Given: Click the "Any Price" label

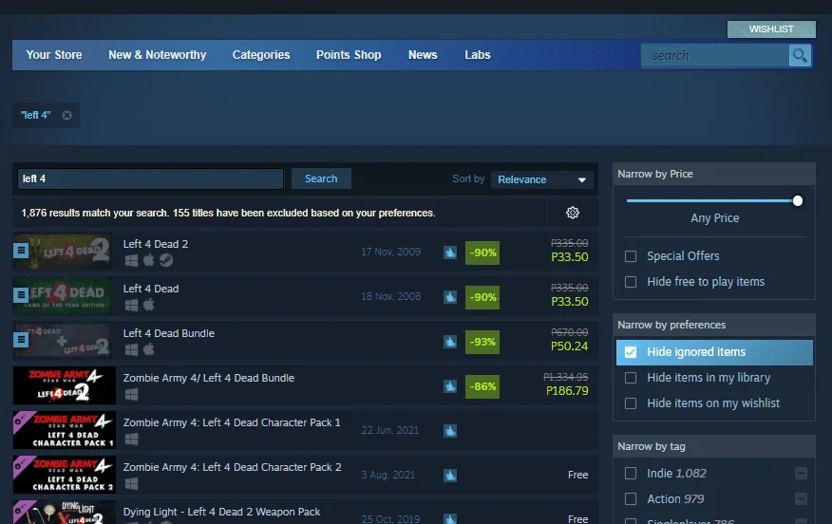Looking at the screenshot, I should pos(715,218).
